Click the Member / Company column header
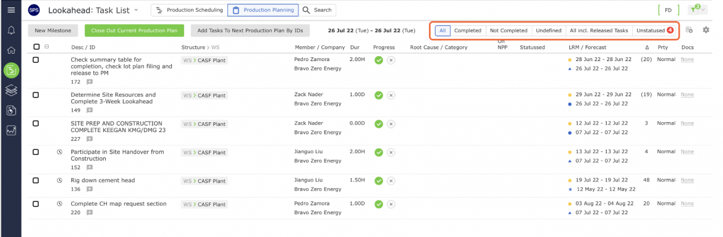723x237 pixels. (x=319, y=47)
